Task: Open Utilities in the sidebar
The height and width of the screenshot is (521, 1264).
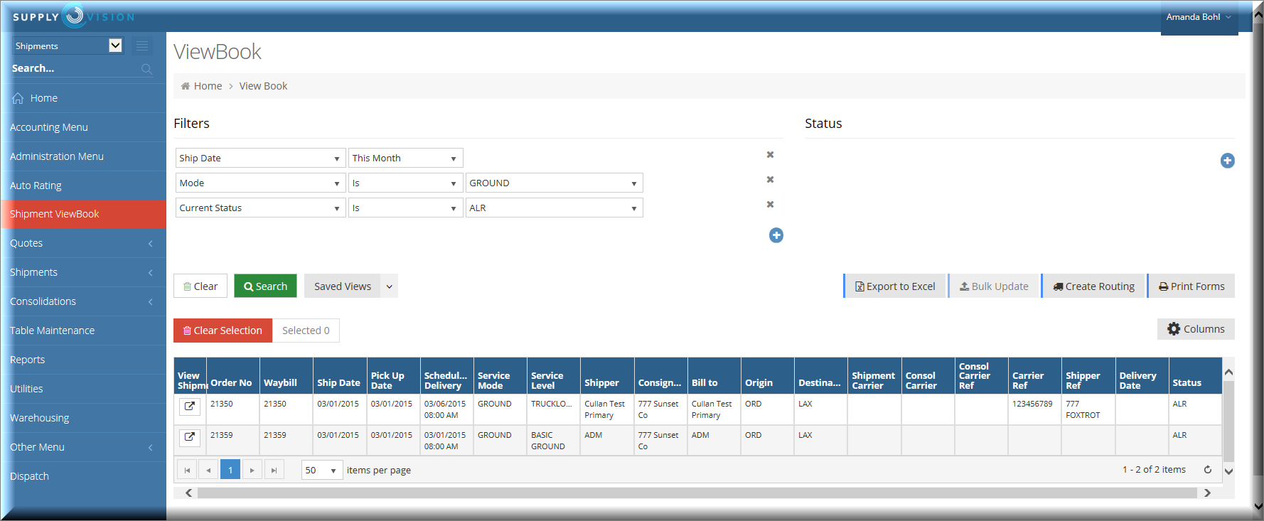Action: [83, 389]
